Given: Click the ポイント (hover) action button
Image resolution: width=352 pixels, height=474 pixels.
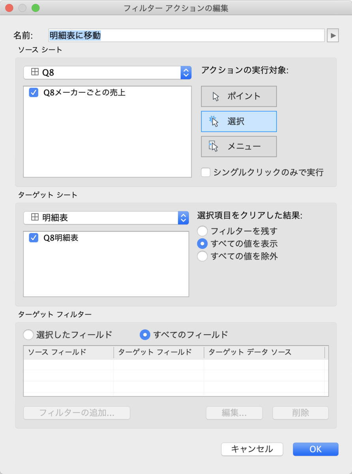Looking at the screenshot, I should point(239,96).
